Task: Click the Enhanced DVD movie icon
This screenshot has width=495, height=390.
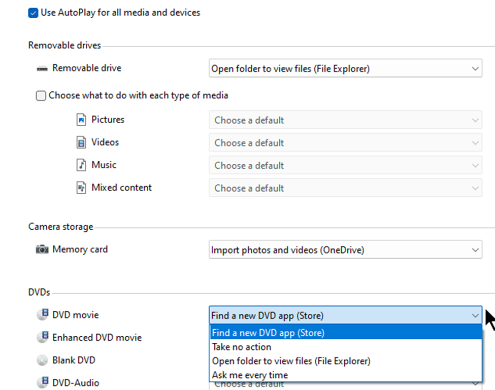Action: [x=42, y=337]
